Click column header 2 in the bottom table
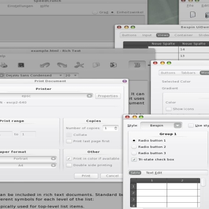 [182, 180]
